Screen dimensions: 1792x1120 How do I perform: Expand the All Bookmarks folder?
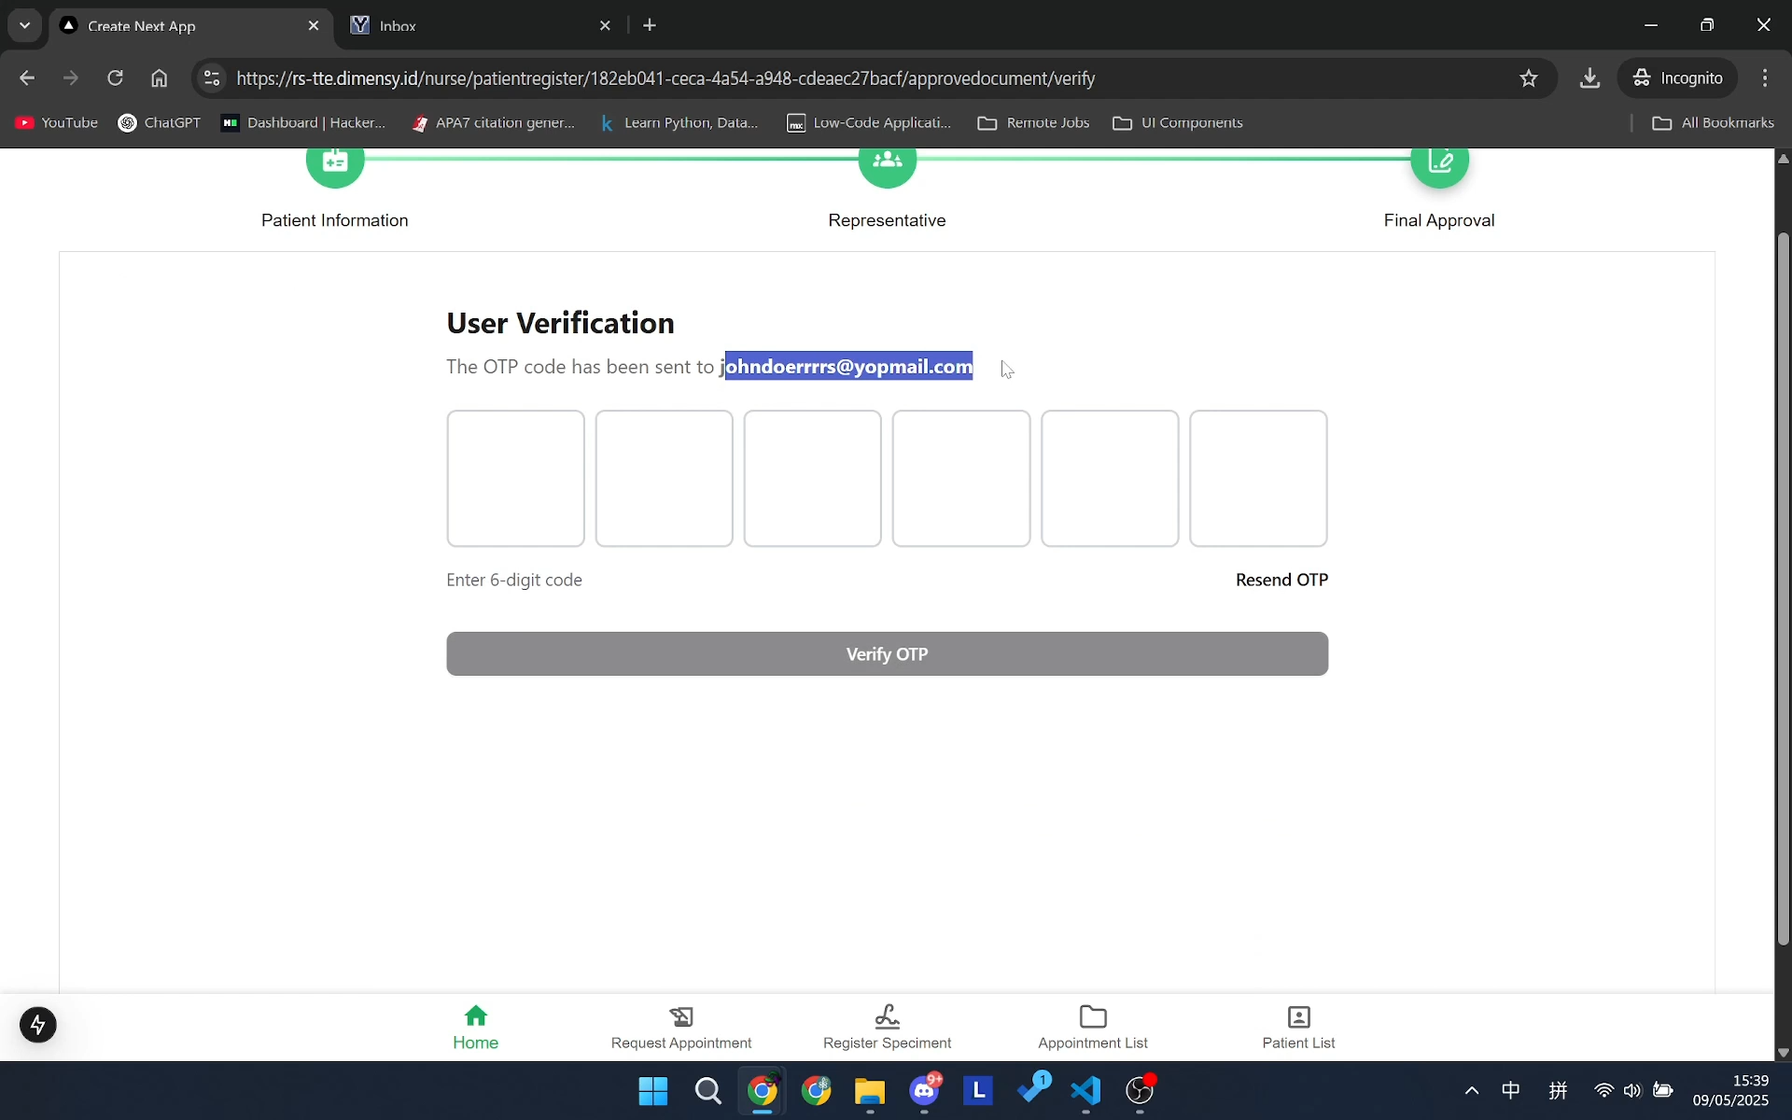coord(1714,123)
